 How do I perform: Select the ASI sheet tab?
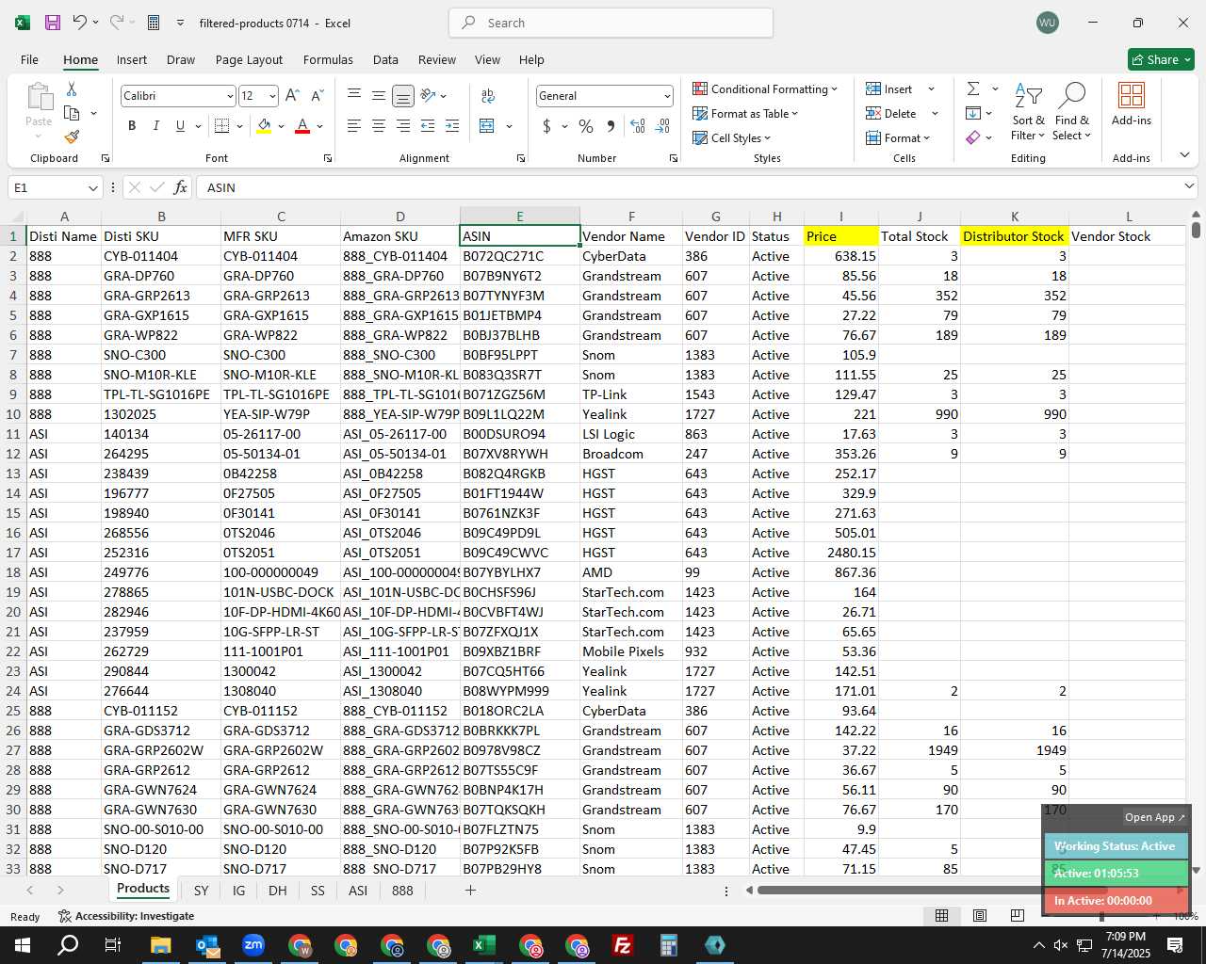pos(358,890)
